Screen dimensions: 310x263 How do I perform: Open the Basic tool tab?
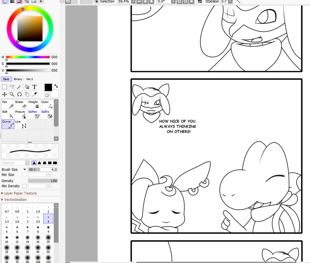tap(6, 79)
